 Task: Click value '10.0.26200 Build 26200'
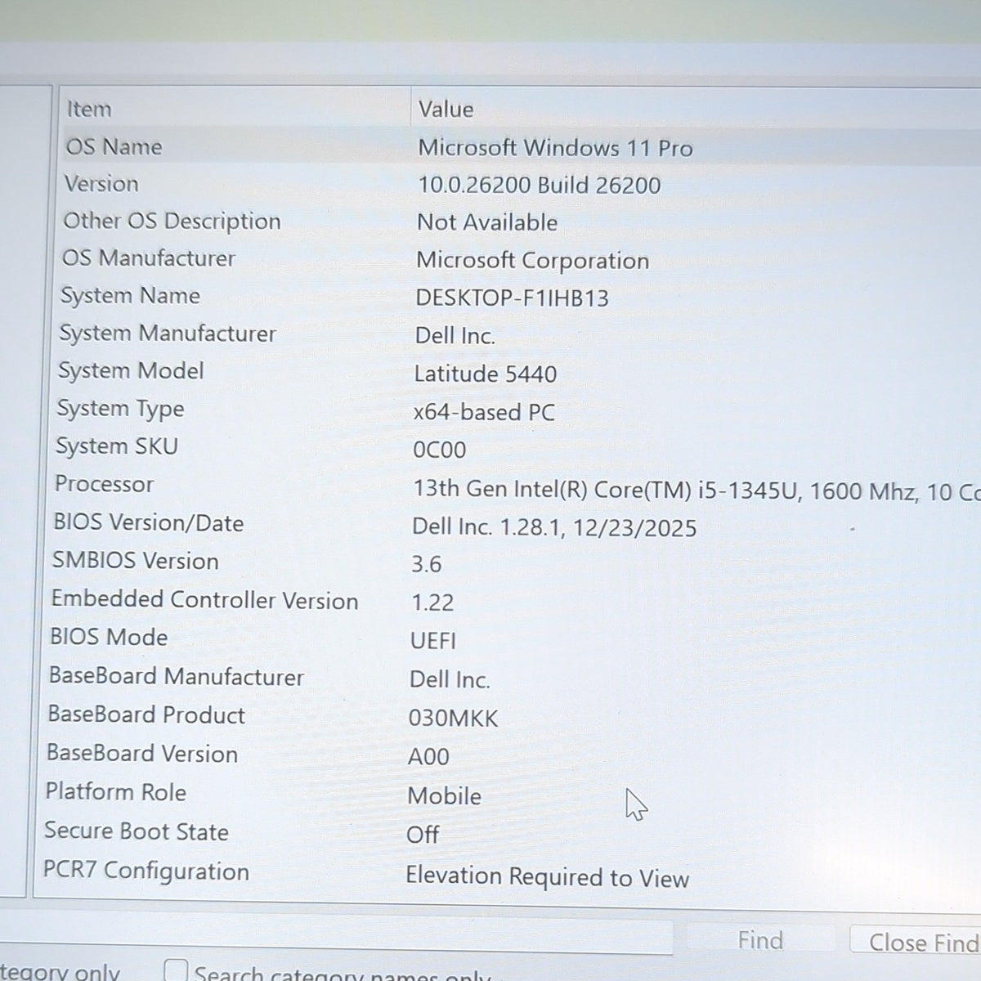tap(540, 185)
